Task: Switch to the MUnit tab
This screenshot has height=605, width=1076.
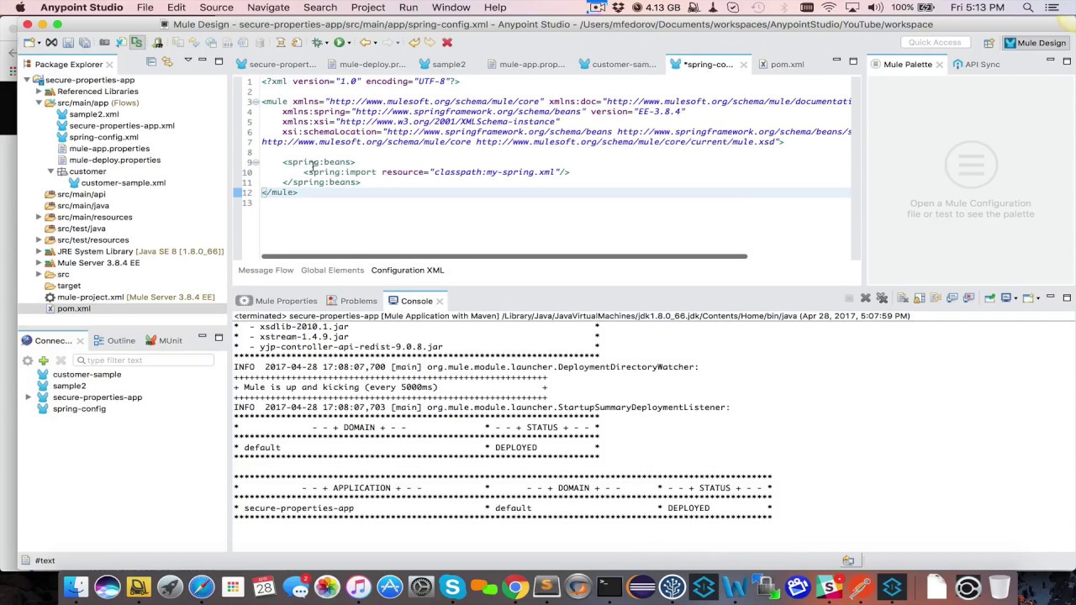Action: tap(164, 340)
